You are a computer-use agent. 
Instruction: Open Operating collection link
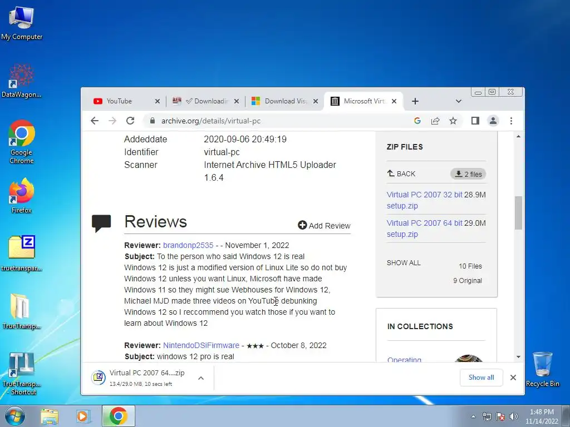(404, 360)
